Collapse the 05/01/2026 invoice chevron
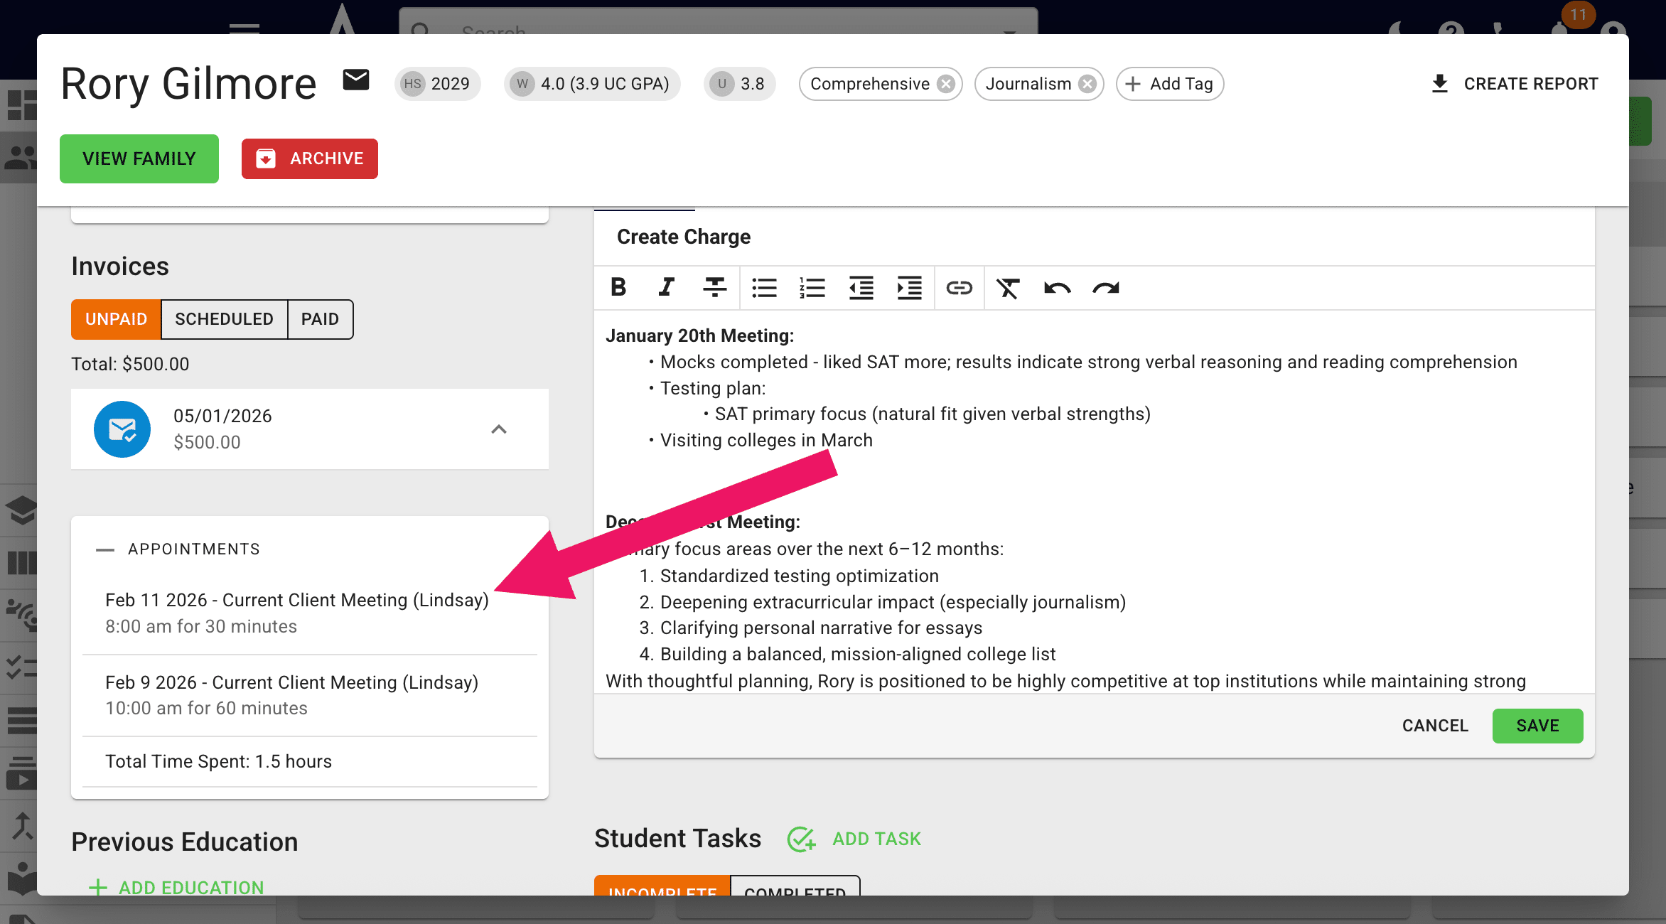 pyautogui.click(x=499, y=429)
